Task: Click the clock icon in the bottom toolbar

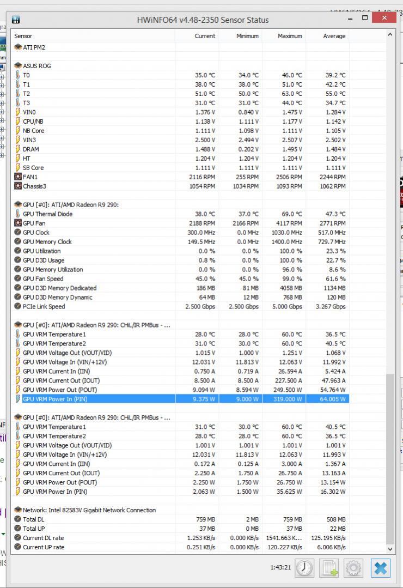Action: tap(304, 568)
